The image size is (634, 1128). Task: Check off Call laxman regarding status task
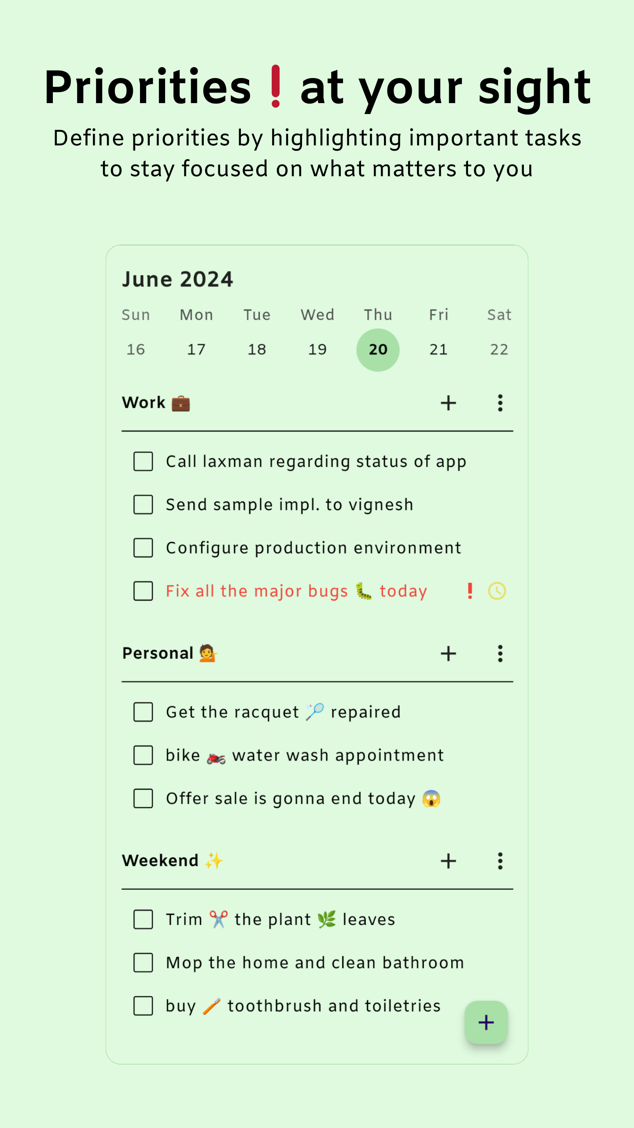pyautogui.click(x=143, y=461)
